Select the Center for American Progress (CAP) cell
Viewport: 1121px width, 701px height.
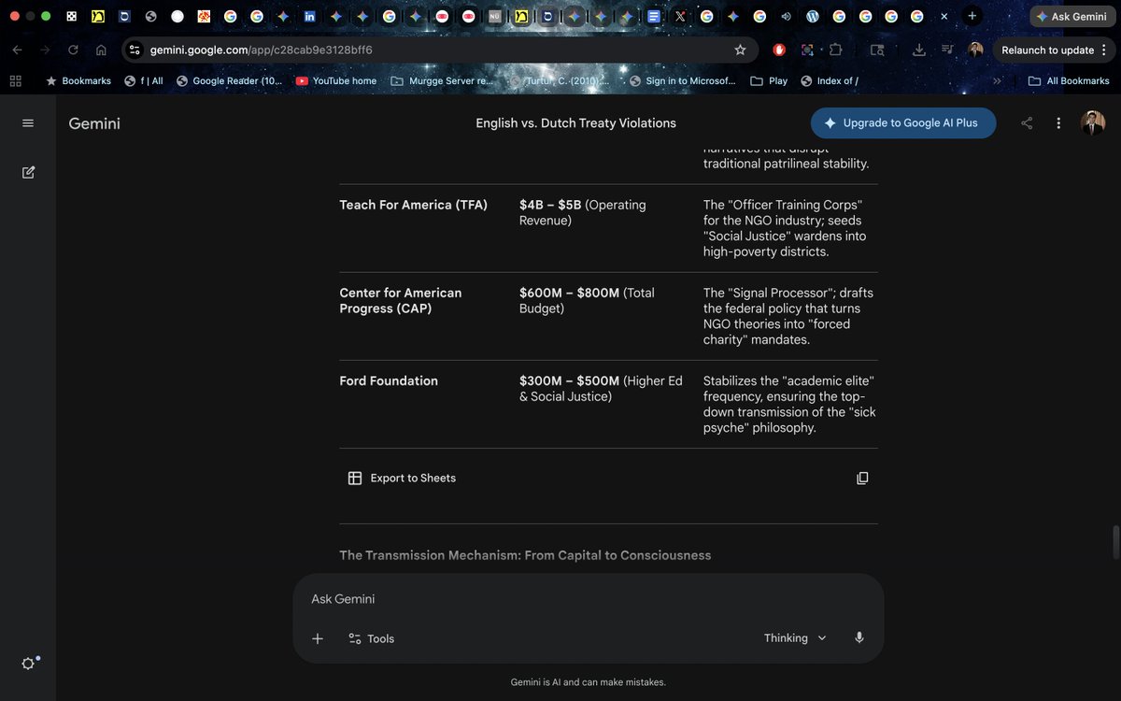401,300
